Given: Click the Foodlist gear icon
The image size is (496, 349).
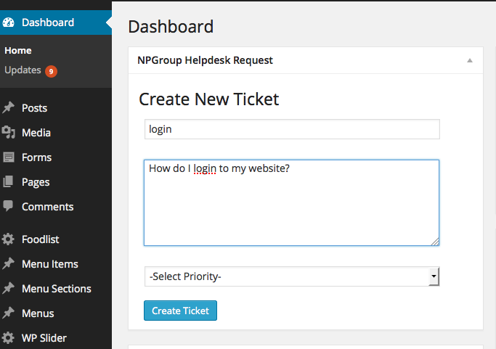Looking at the screenshot, I should [x=8, y=239].
